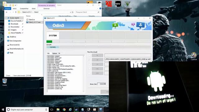Screen dimensions: 199x112
Task: Open the Cuphead desktop shortcut
Action: 194,56
